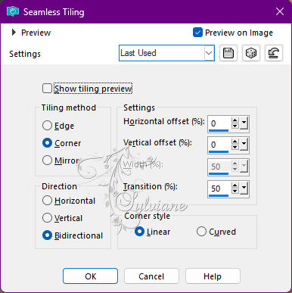Click the Randomize Parameters dice icon
Viewport: 292px width, 293px height.
[251, 53]
